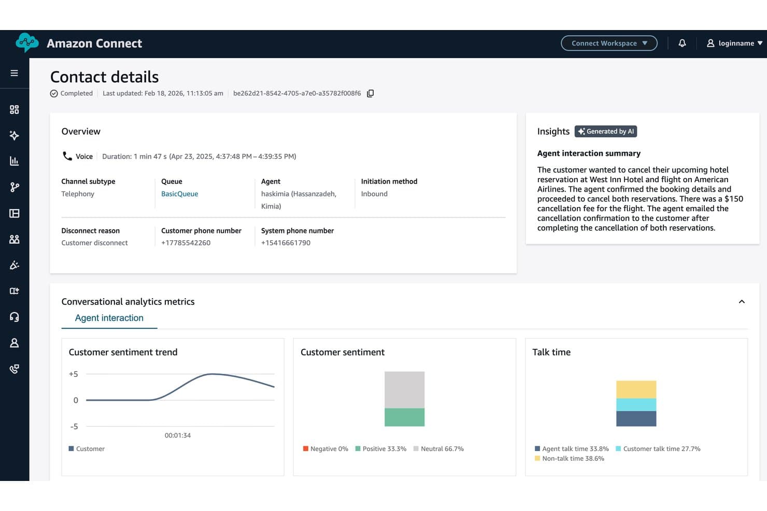The image size is (767, 511).
Task: Click customer phone number +17785542260
Action: tap(186, 243)
